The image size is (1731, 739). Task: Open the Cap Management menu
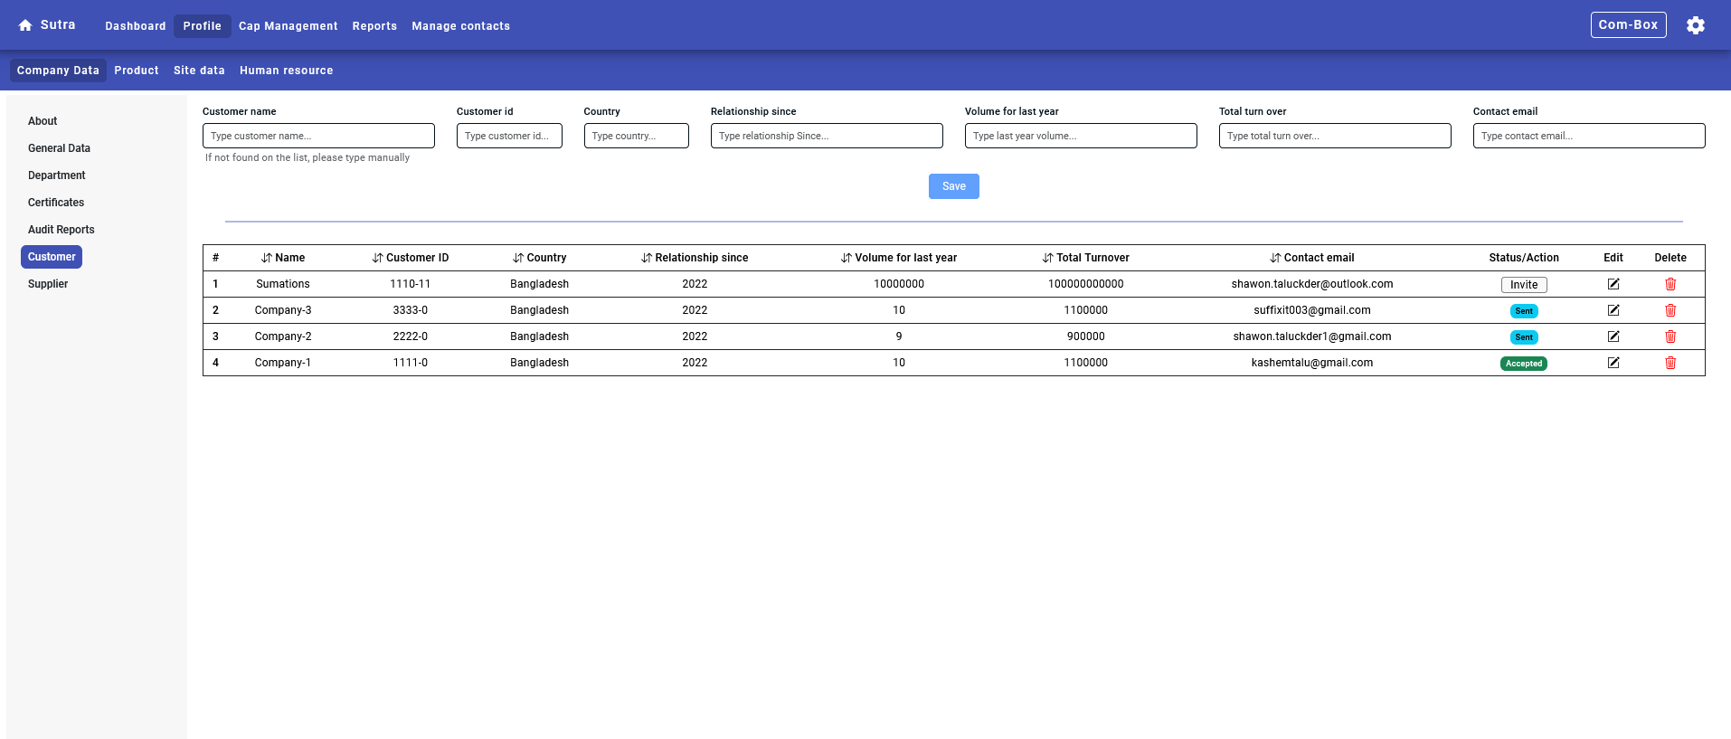(x=288, y=26)
